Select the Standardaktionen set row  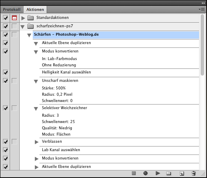point(109,18)
